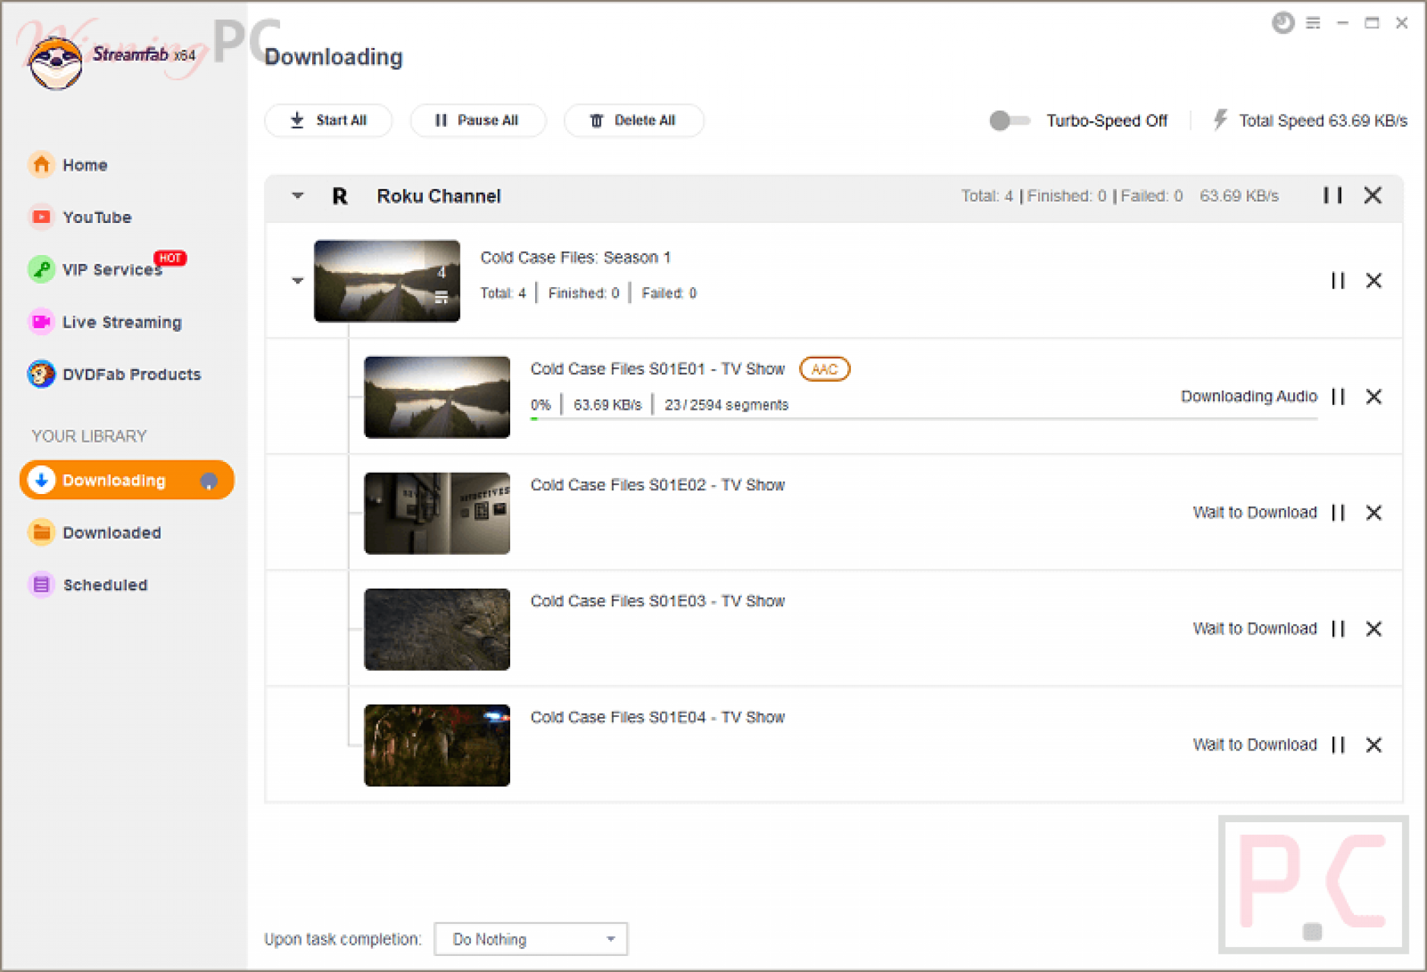Select the Downloading library section
The height and width of the screenshot is (972, 1427).
(127, 480)
